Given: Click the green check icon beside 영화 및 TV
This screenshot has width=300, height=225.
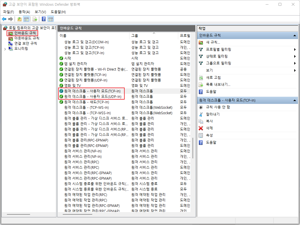Looking at the screenshot, I should [x=61, y=86].
